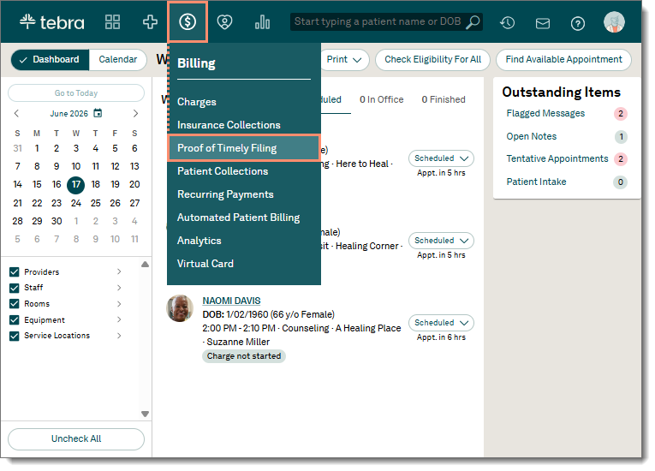Open the Insights bar chart icon
This screenshot has width=655, height=471.
click(262, 21)
